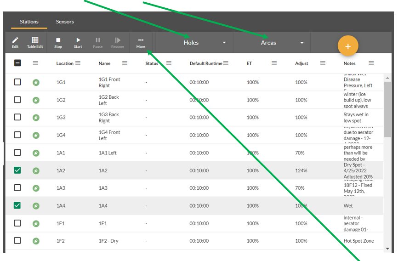Check the box for station 1A3

pyautogui.click(x=17, y=187)
